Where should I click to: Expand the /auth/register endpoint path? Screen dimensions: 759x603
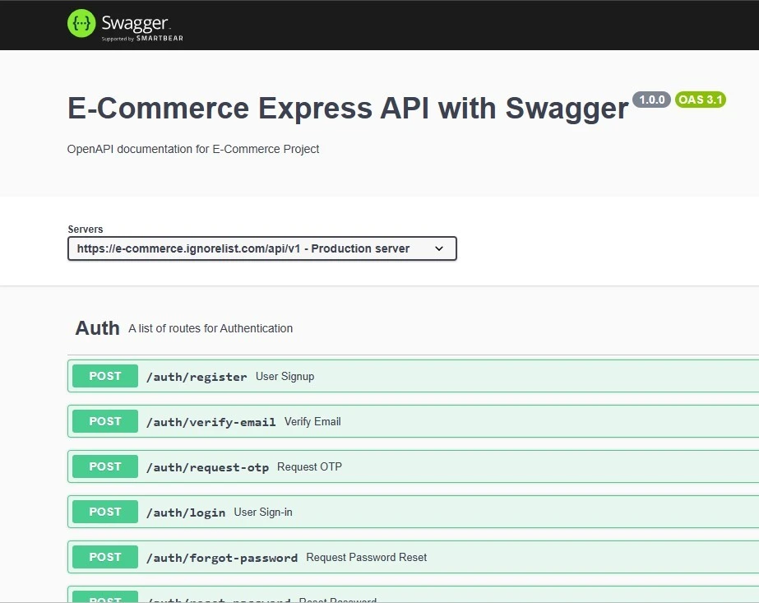click(197, 377)
